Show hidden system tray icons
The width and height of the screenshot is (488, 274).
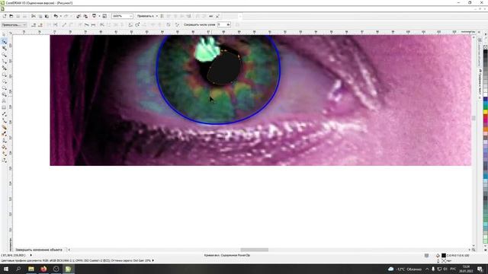[x=427, y=269]
